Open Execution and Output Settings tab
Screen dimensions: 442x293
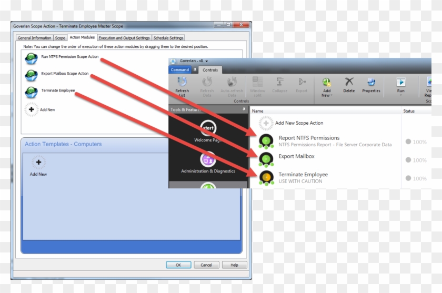click(x=124, y=38)
